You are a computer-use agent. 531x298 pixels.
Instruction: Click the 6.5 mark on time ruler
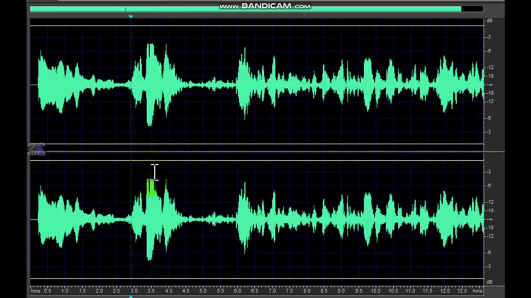point(255,291)
